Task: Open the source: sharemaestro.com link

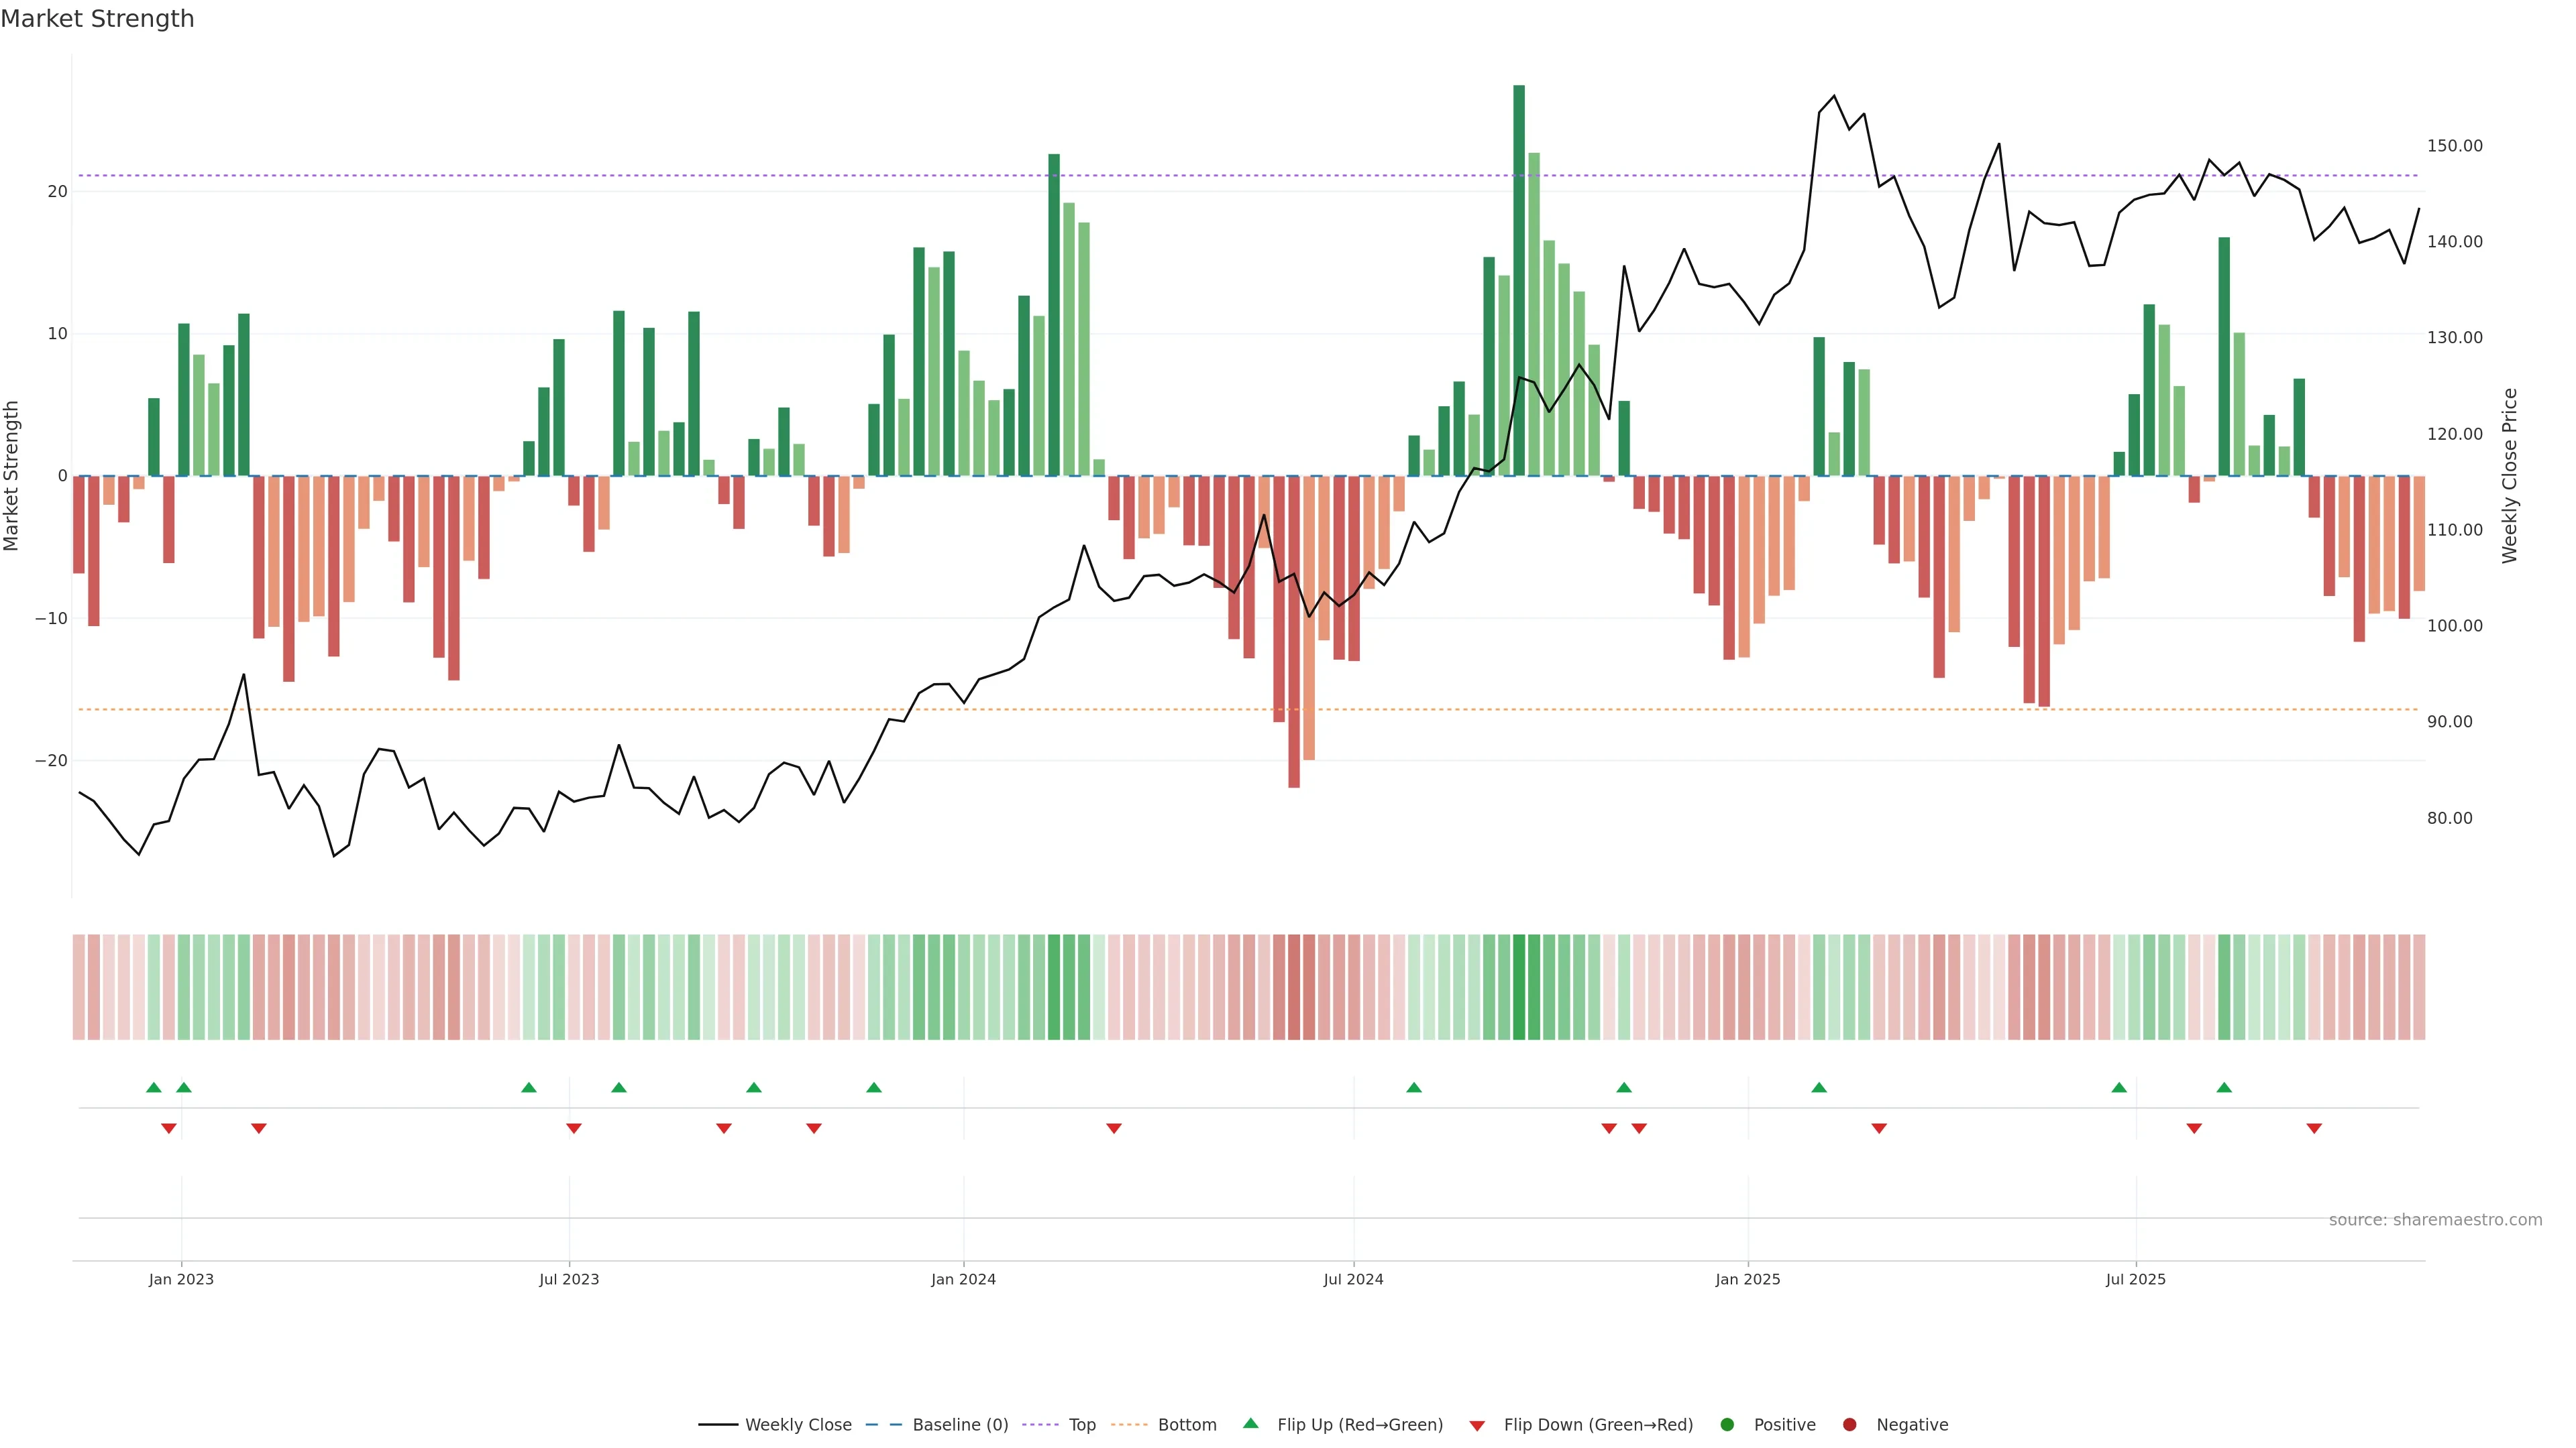Action: click(x=2435, y=1220)
